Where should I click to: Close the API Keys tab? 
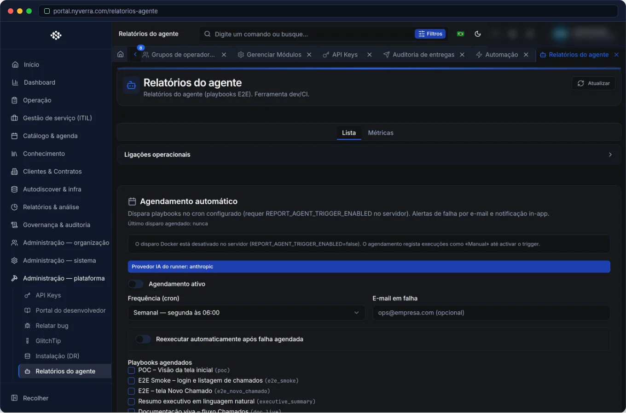click(x=370, y=55)
